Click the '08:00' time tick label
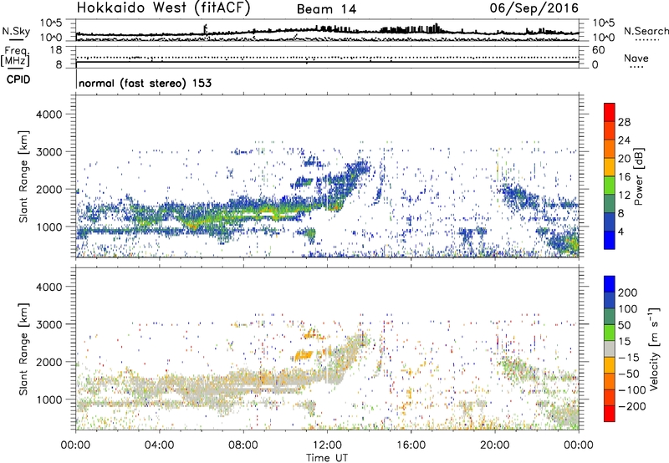The height and width of the screenshot is (463, 669). click(x=243, y=445)
